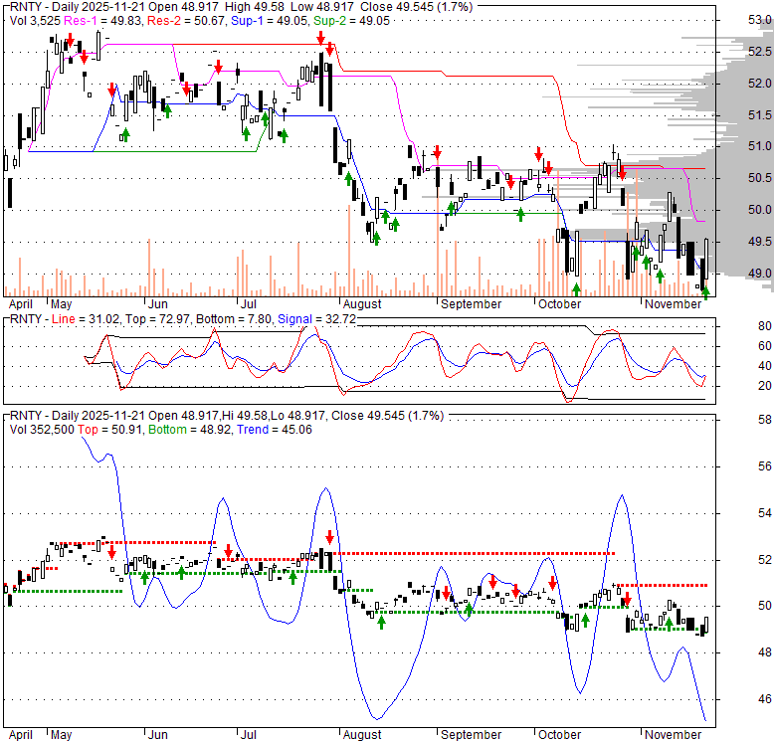Select the 60 level on the oscillator axis

click(x=765, y=346)
